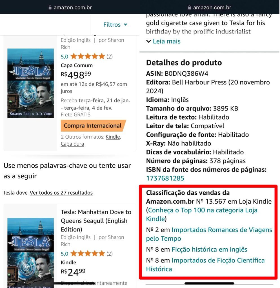Screen dimensions: 280x288
Task: Select the Kindle format link
Action: [113, 137]
